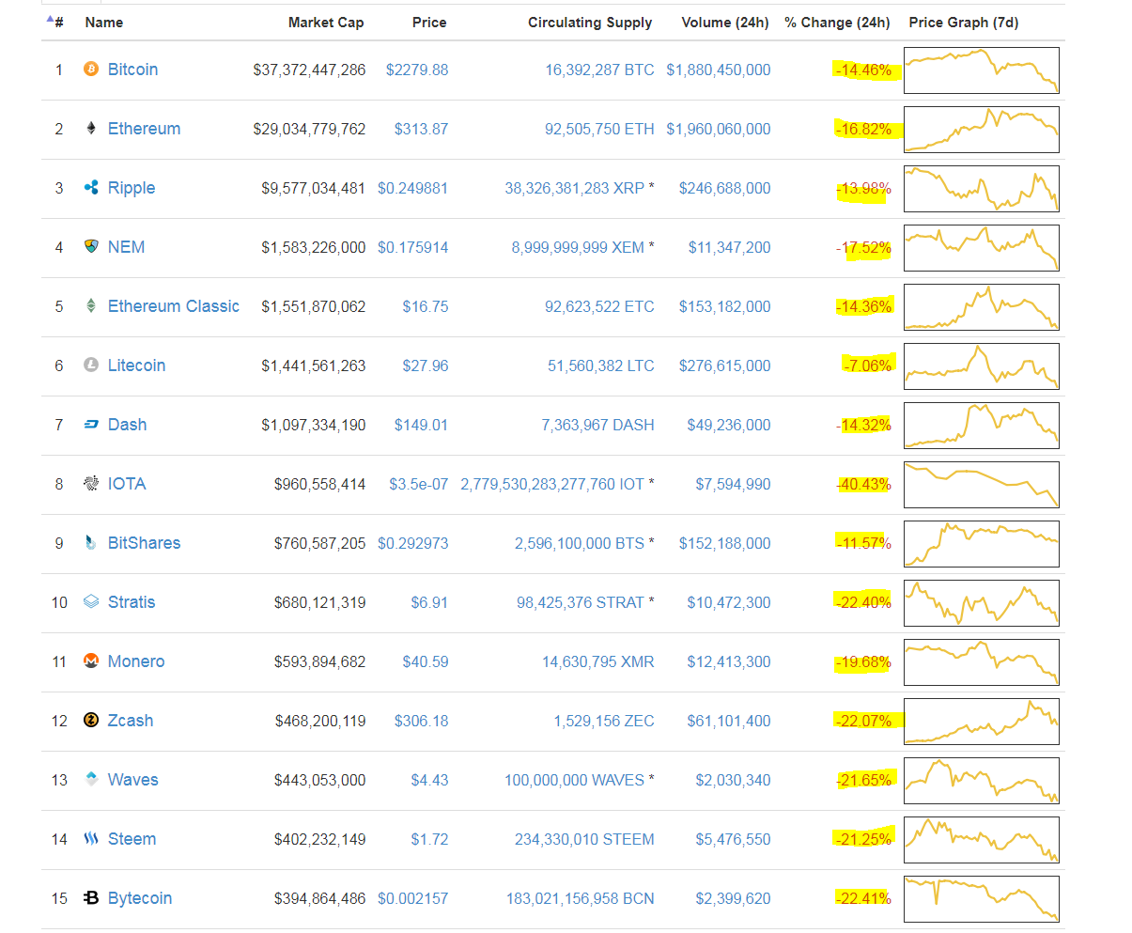Screen dimensions: 1132x933
Task: Open the NEM name link
Action: coord(126,247)
